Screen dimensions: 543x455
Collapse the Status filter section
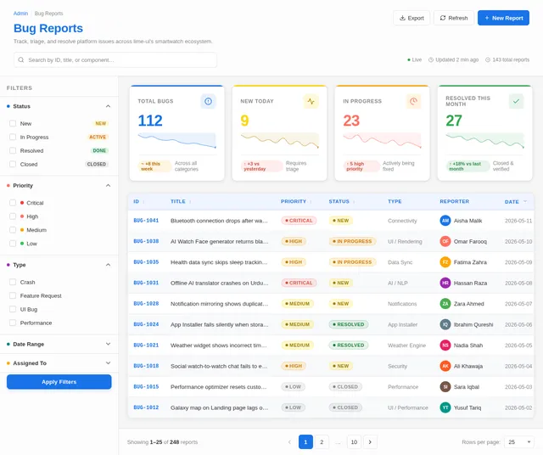coord(108,106)
